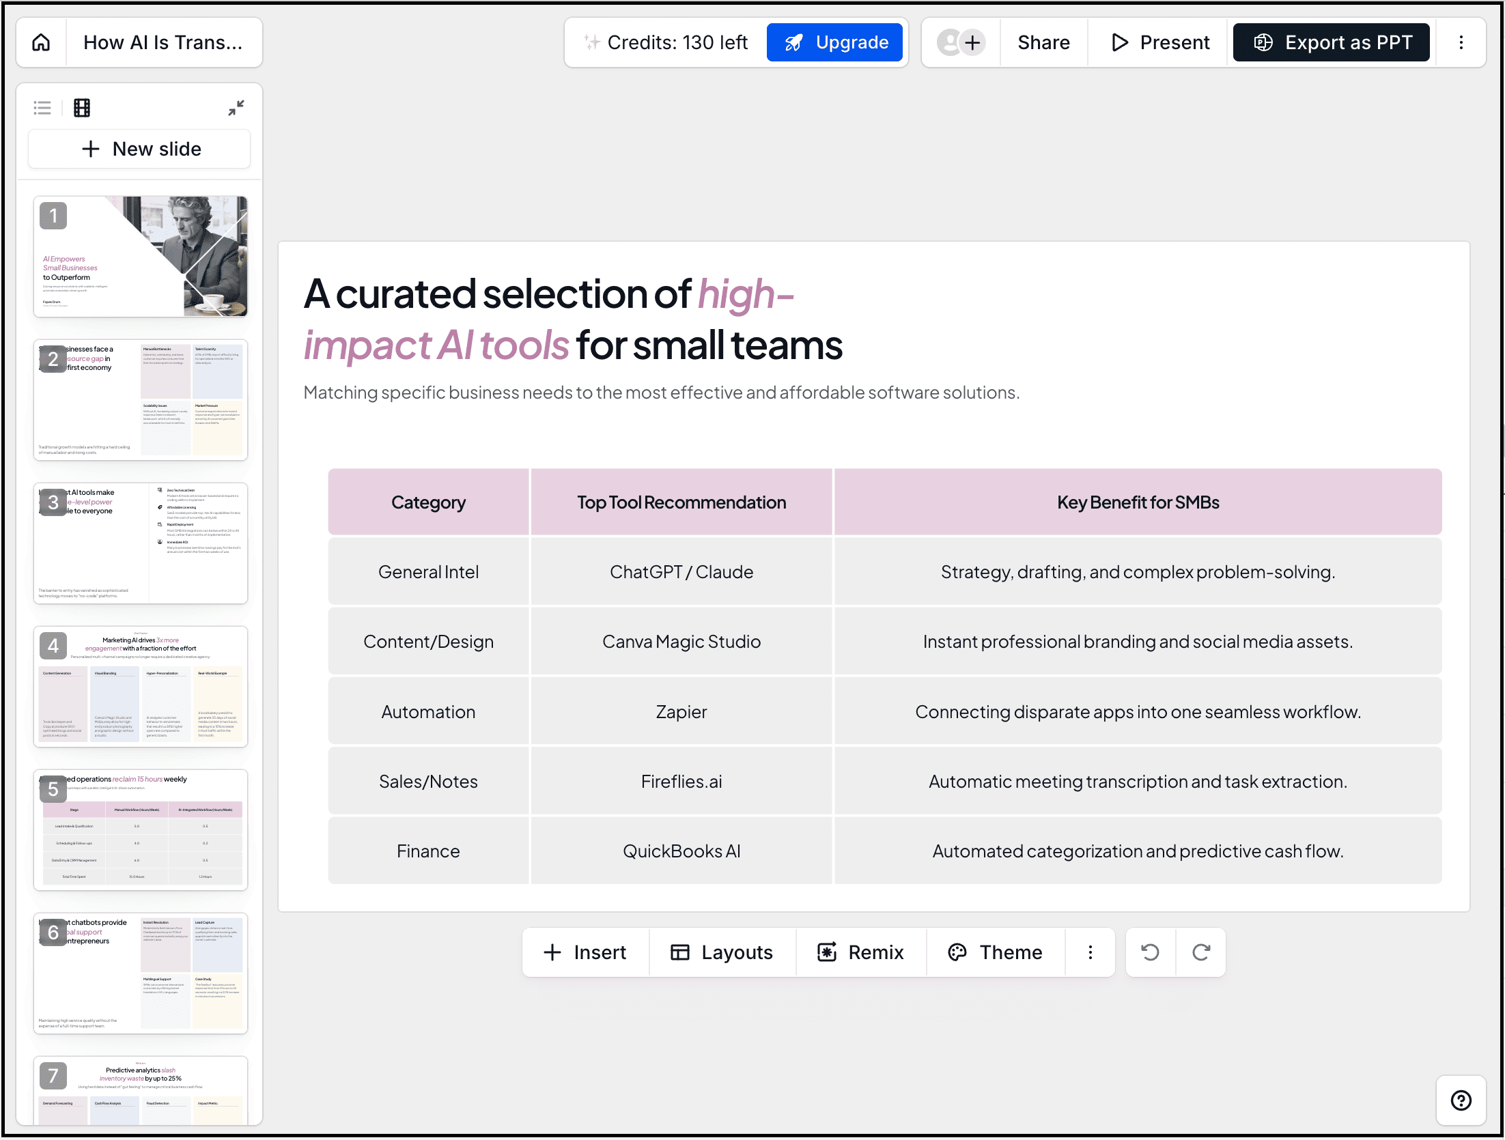This screenshot has width=1505, height=1140.
Task: Select slide 5 operations table thumbnail
Action: pos(141,829)
